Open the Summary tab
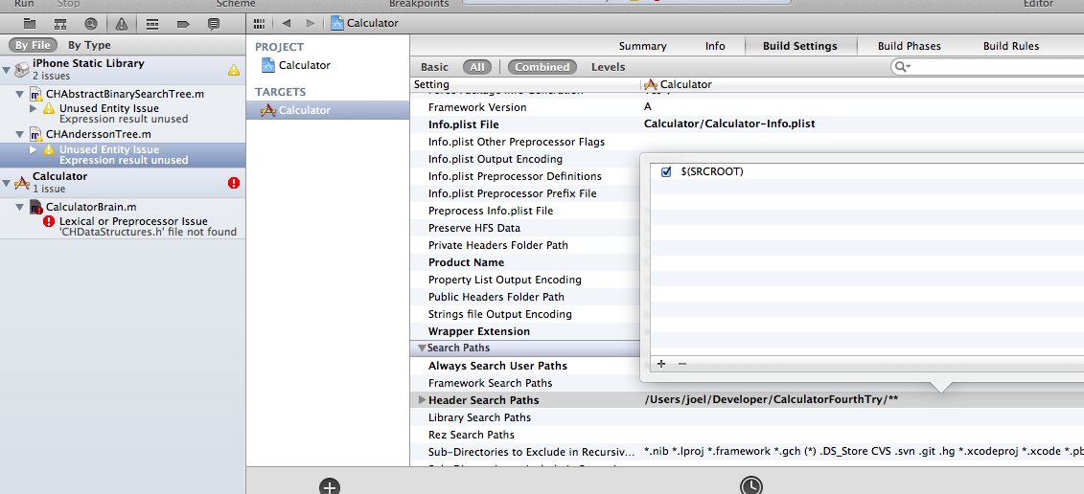Image resolution: width=1084 pixels, height=494 pixels. pyautogui.click(x=642, y=46)
